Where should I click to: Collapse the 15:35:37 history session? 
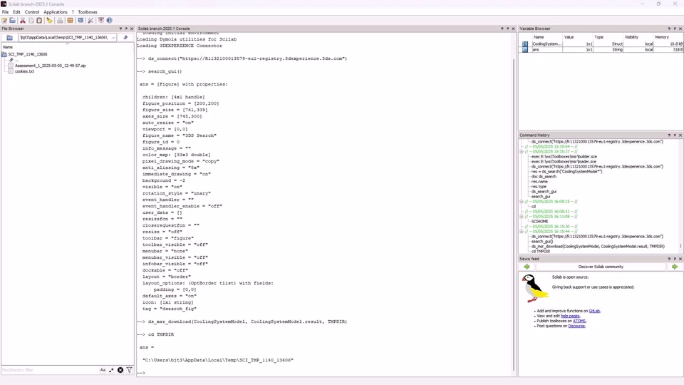coord(522,152)
